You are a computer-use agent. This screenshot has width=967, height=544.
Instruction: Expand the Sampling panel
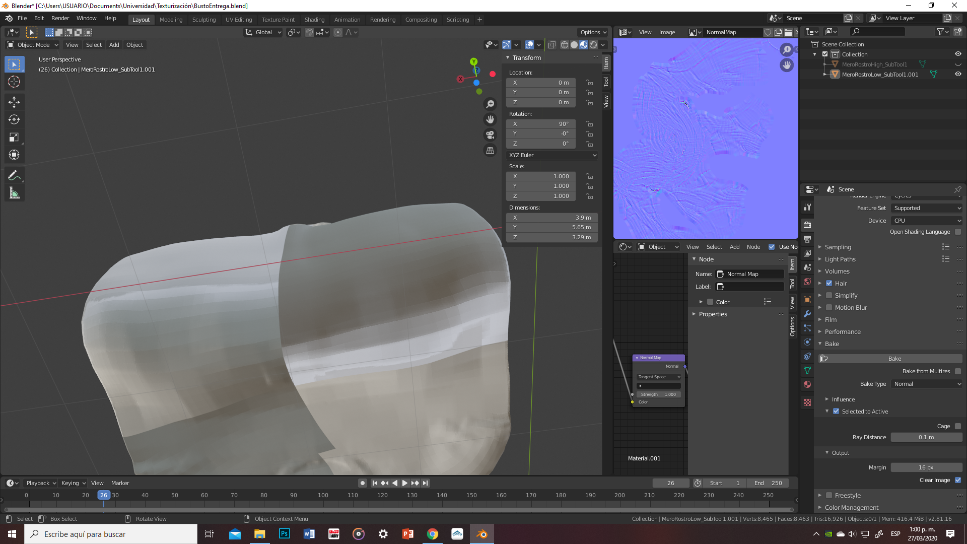838,247
